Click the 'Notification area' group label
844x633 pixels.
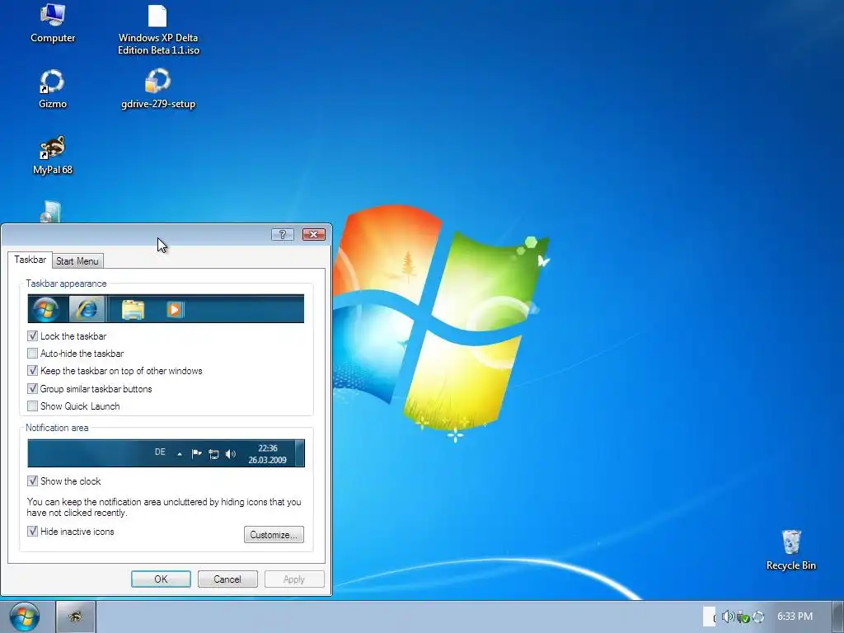pyautogui.click(x=57, y=428)
